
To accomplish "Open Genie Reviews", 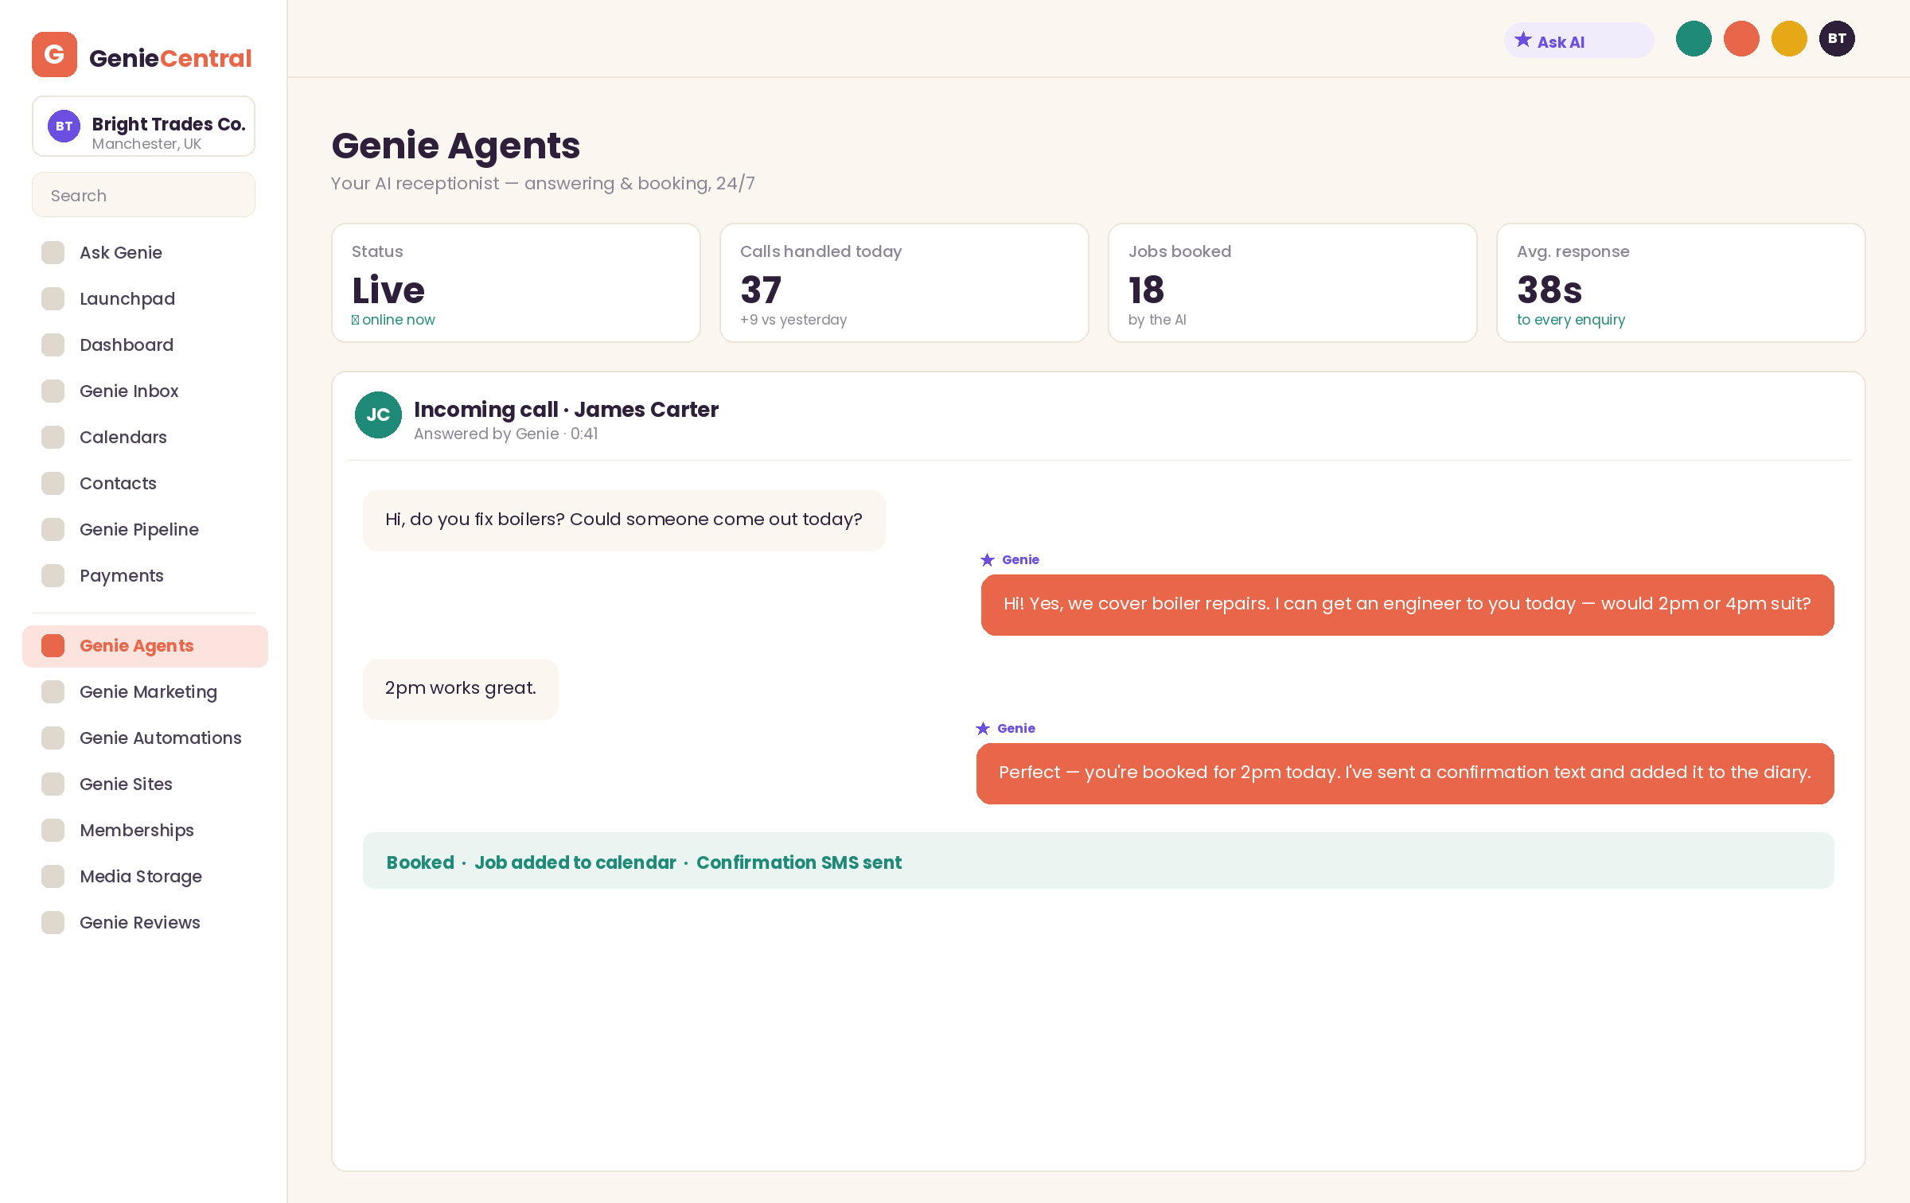I will coord(145,922).
